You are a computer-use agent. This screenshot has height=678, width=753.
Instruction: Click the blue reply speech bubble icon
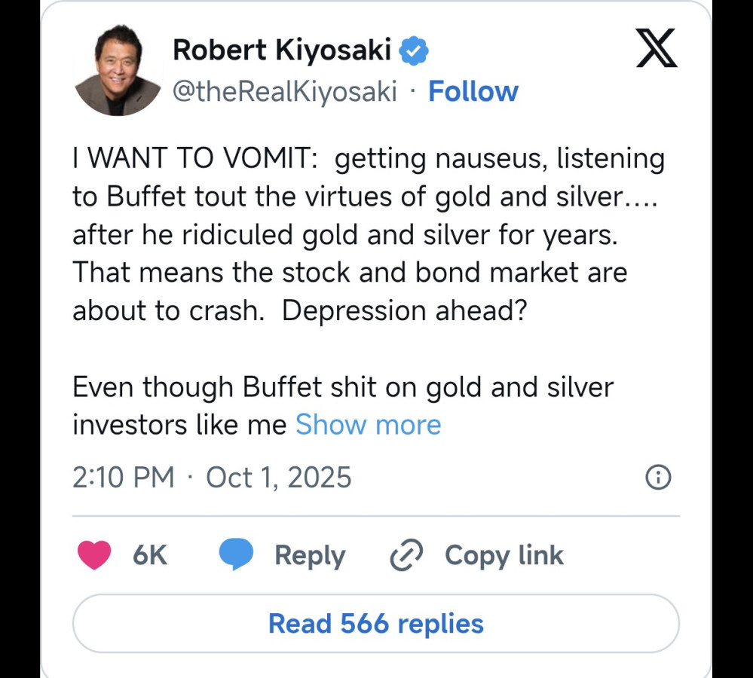236,556
